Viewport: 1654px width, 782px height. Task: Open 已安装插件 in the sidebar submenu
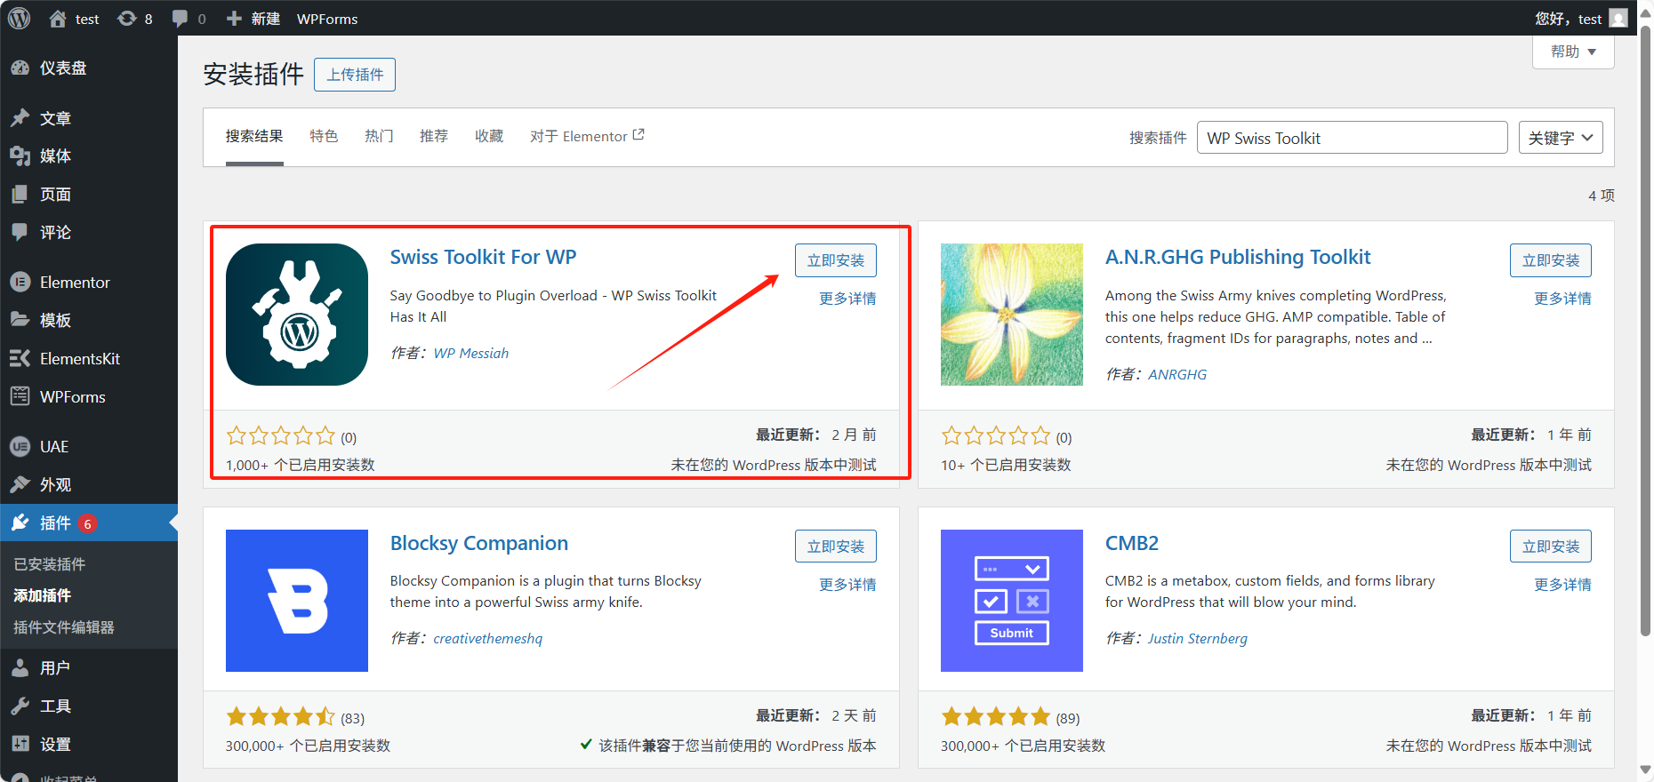point(50,564)
